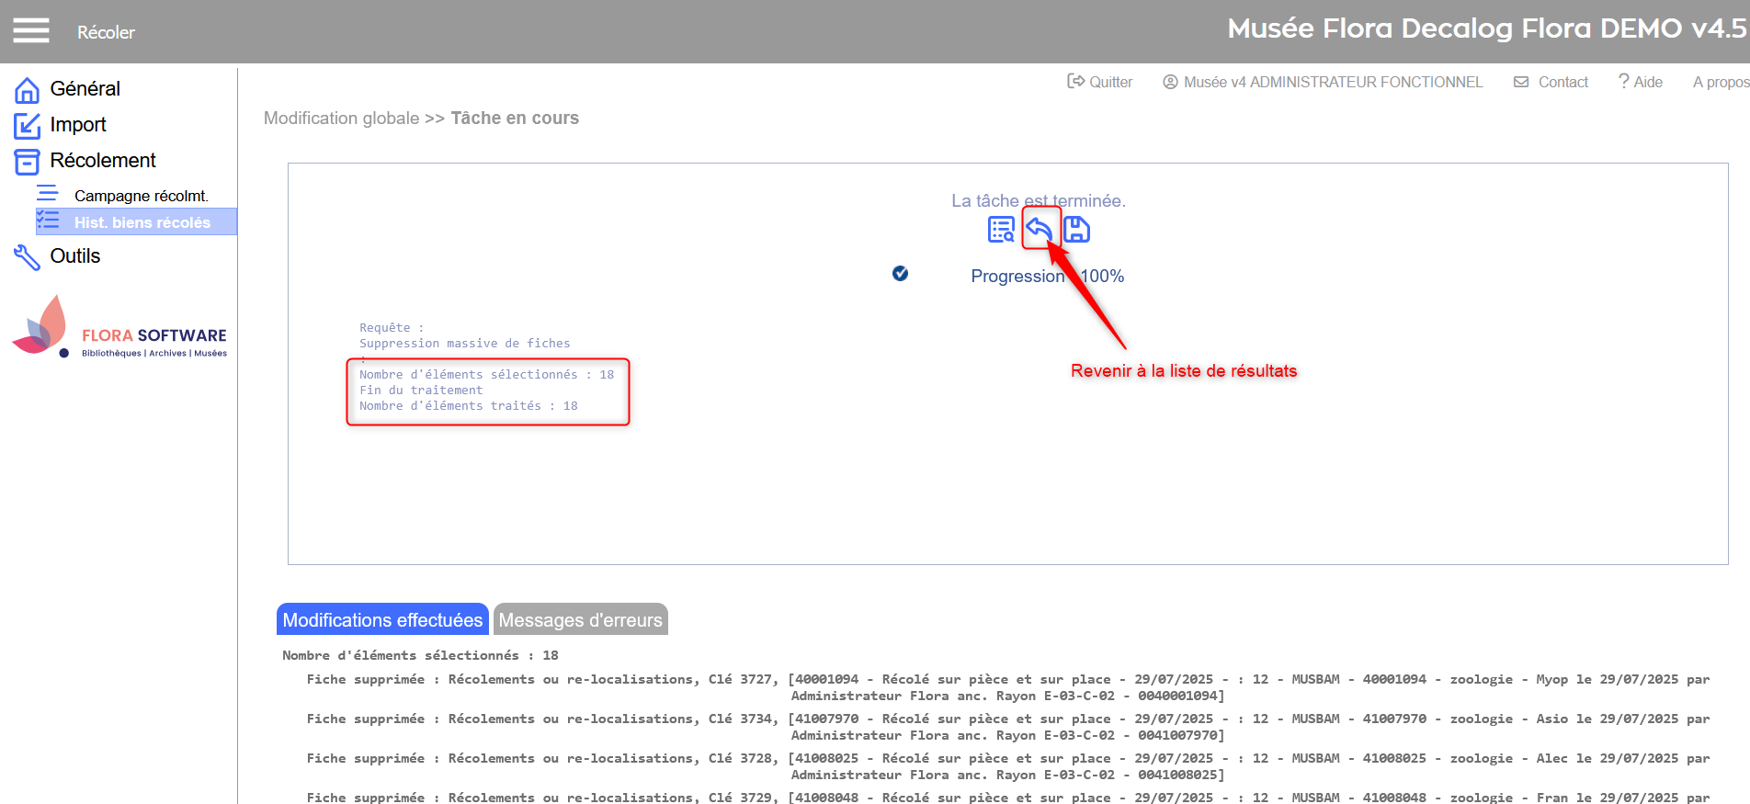Image resolution: width=1750 pixels, height=804 pixels.
Task: Switch to Messages d'erreurs tab
Action: [580, 620]
